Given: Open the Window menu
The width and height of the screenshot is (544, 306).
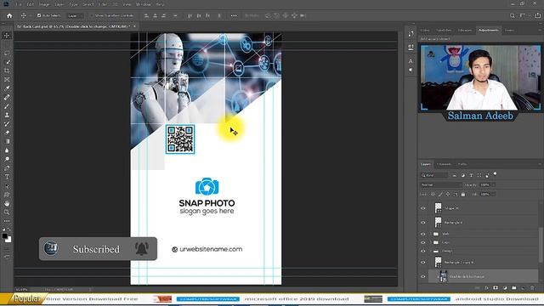Looking at the screenshot, I should click(143, 4).
